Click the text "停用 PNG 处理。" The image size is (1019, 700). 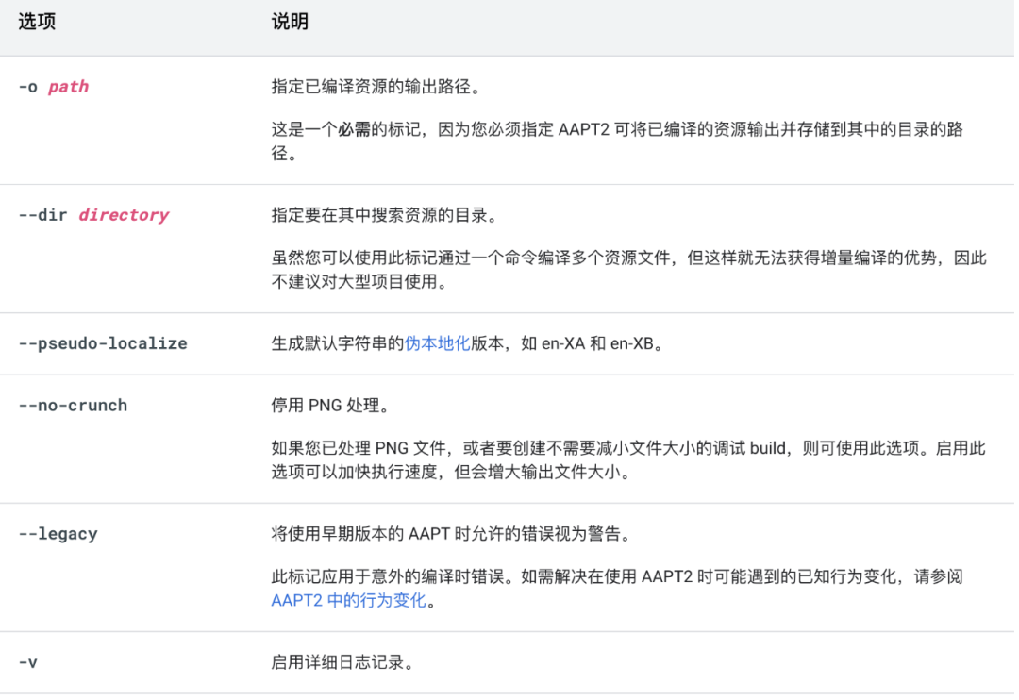(331, 406)
